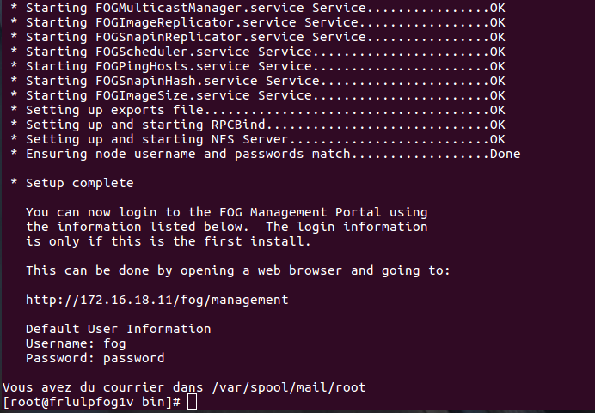Click the FOGImageSize.service line

[258, 95]
